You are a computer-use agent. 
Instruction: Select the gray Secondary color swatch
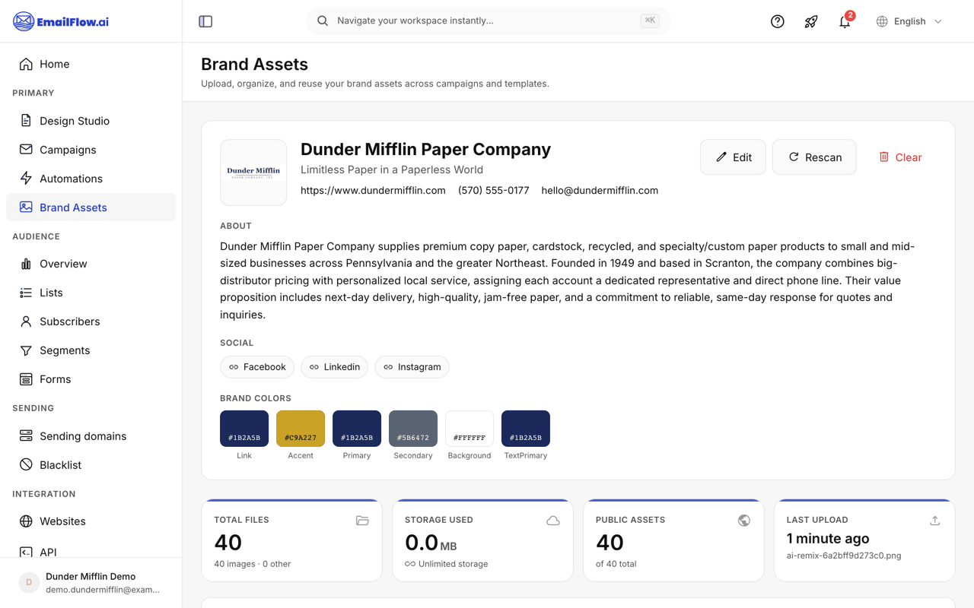pyautogui.click(x=413, y=429)
